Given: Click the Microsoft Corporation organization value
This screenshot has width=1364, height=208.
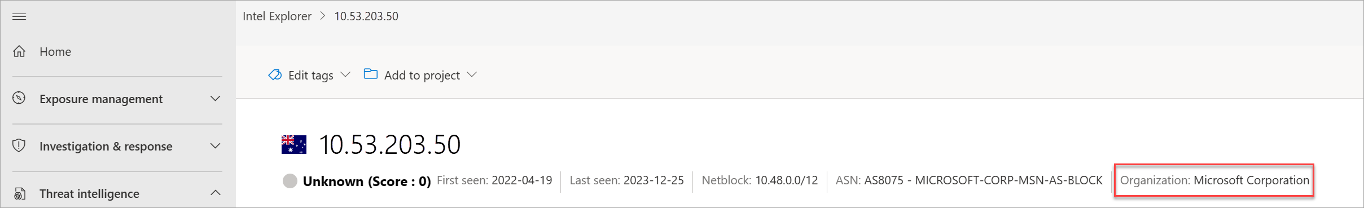Looking at the screenshot, I should tap(1251, 180).
